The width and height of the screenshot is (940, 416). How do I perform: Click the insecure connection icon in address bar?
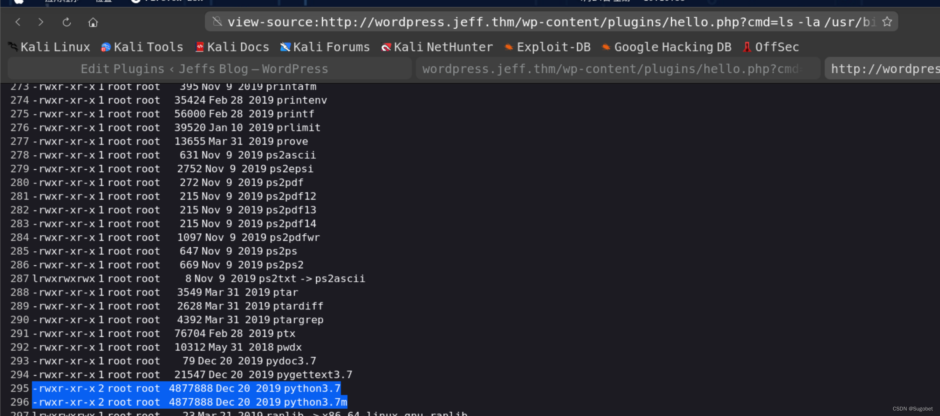coord(217,21)
